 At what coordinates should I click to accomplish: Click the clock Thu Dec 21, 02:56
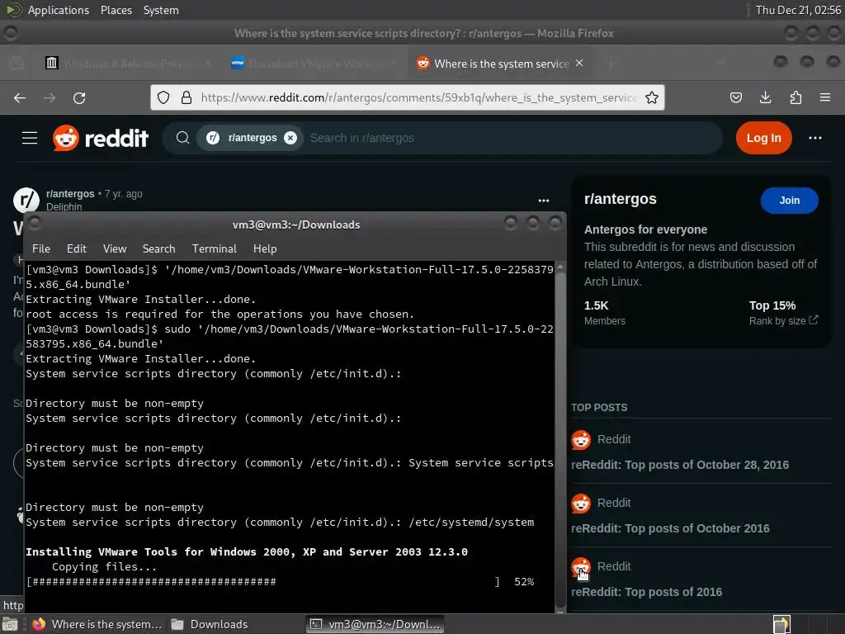tap(798, 10)
